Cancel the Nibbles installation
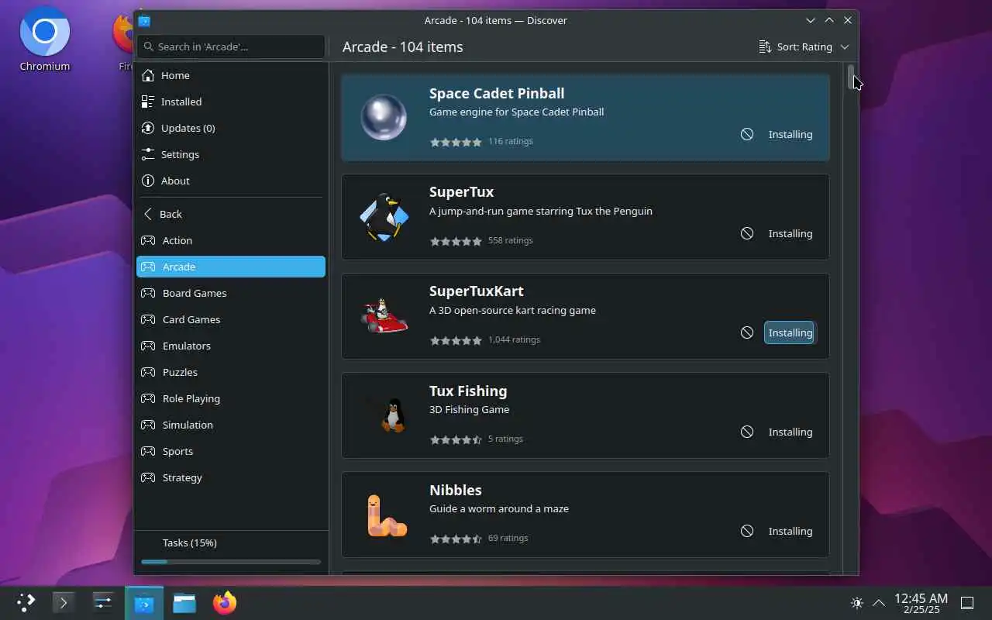This screenshot has height=620, width=992. tap(747, 531)
